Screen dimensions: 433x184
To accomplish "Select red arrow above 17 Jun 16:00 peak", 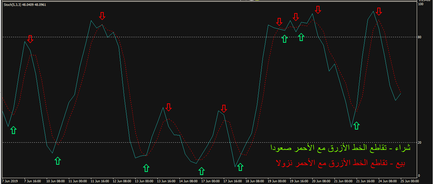I will [224, 109].
